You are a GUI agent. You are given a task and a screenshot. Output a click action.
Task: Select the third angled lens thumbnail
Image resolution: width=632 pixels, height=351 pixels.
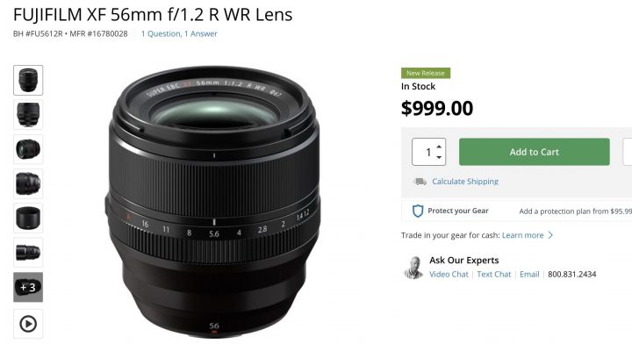(28, 149)
